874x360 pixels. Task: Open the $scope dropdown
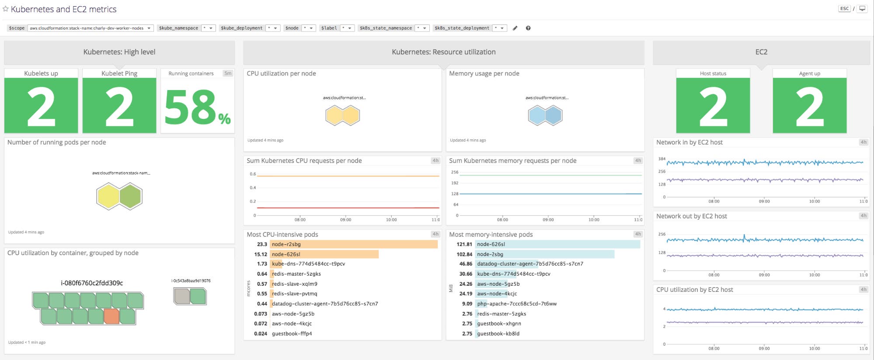click(90, 28)
